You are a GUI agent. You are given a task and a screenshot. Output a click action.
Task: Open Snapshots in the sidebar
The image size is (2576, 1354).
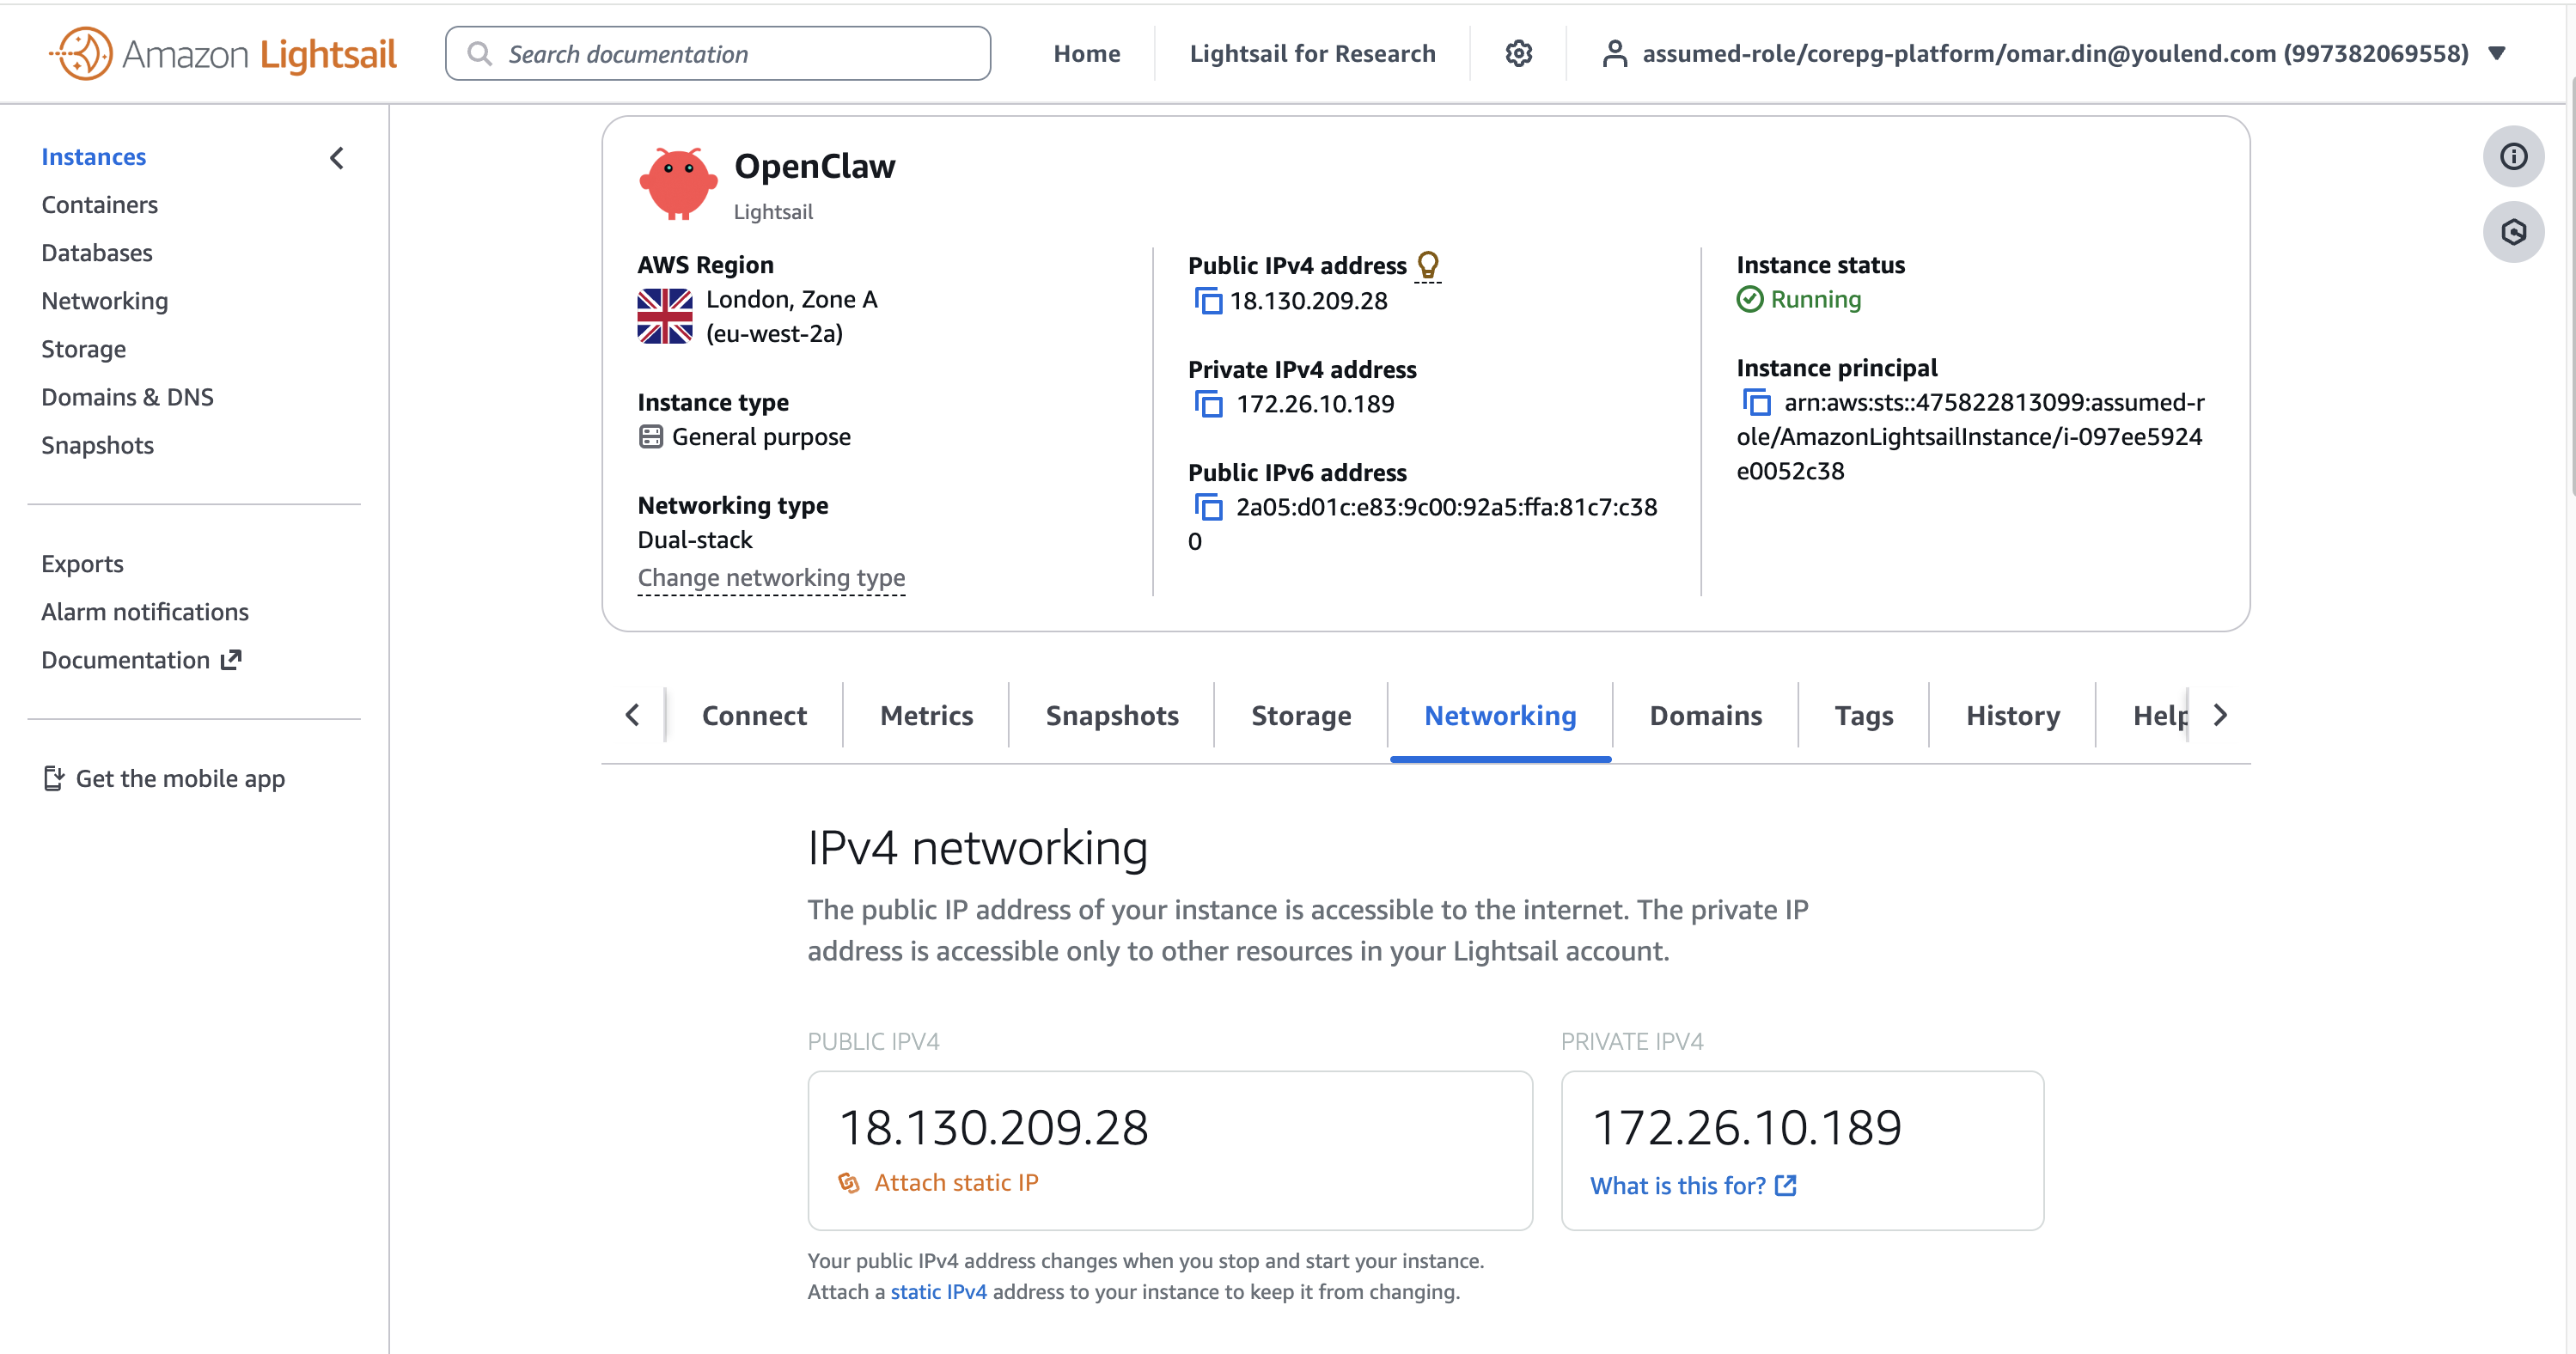97,445
